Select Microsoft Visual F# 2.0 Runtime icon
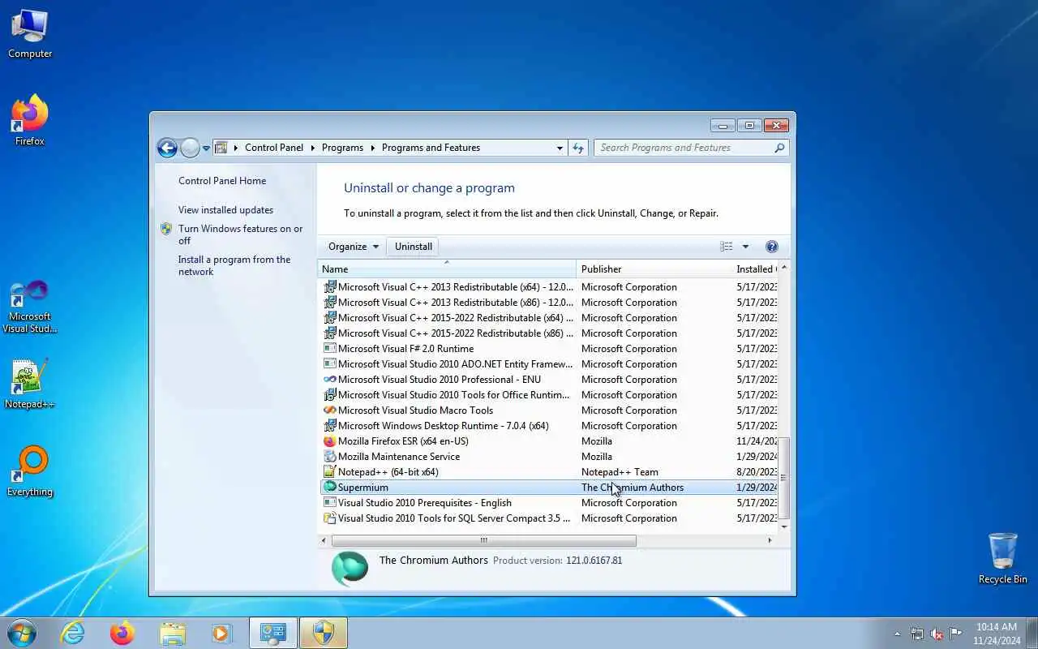Screen dimensions: 1038x649 [x=329, y=349]
